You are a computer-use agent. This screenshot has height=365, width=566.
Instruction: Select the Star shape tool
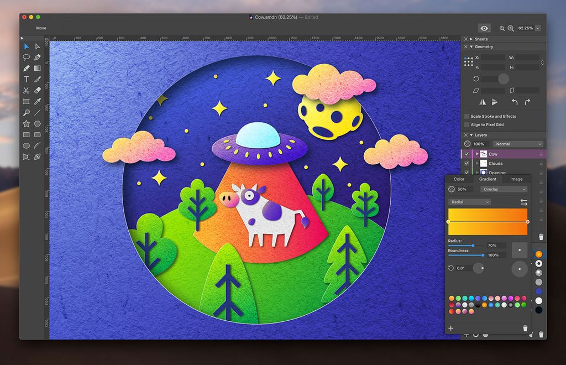(x=26, y=124)
